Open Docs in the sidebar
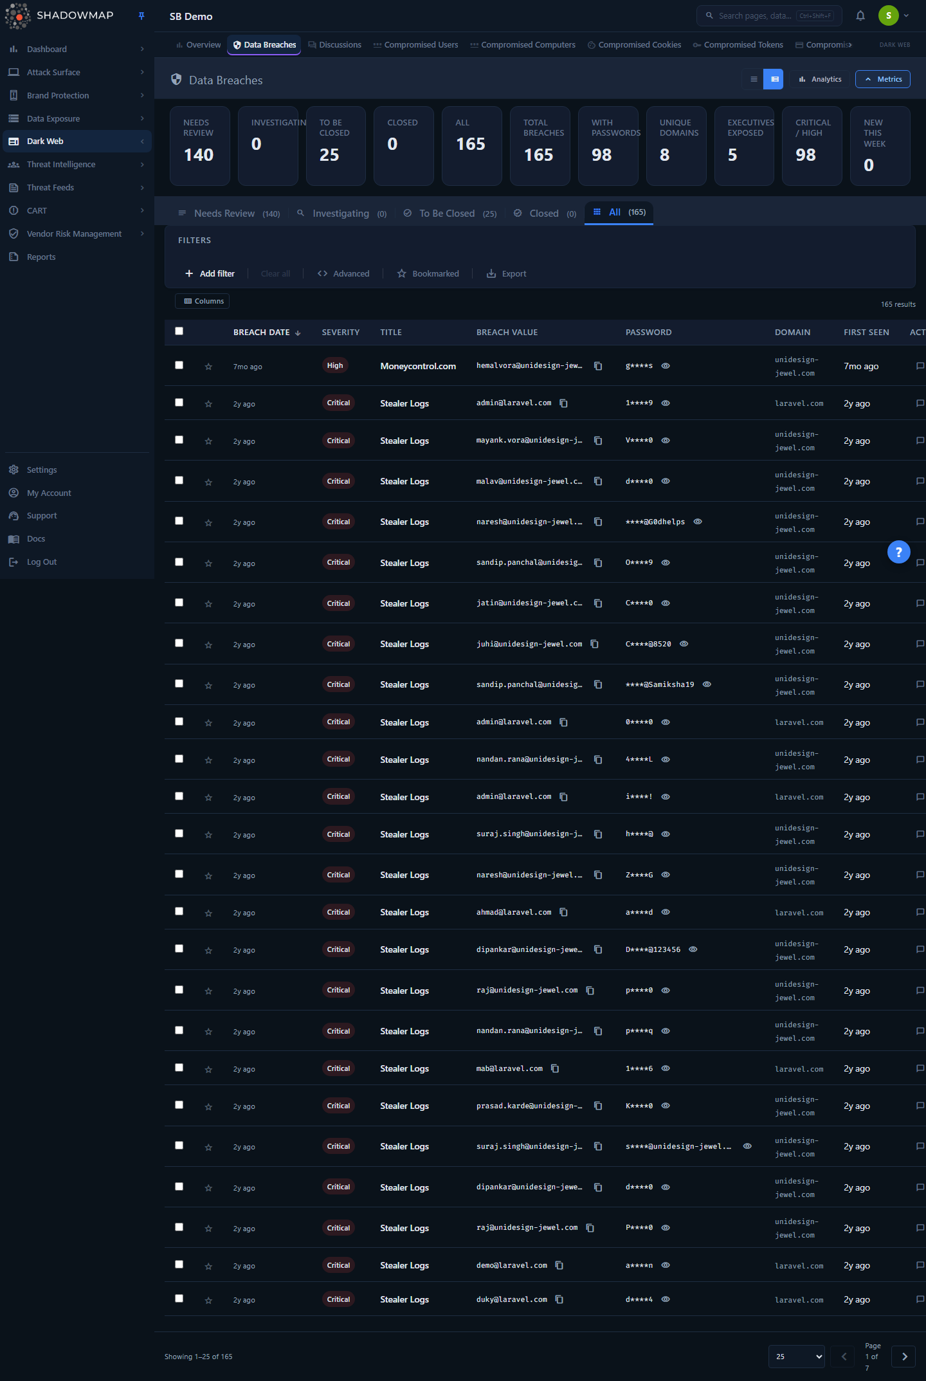926x1381 pixels. (36, 539)
